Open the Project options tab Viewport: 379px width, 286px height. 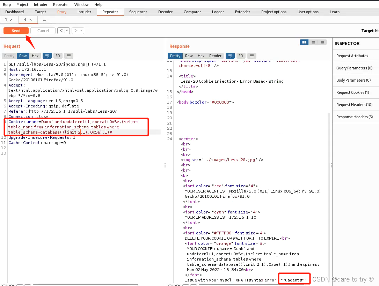274,12
